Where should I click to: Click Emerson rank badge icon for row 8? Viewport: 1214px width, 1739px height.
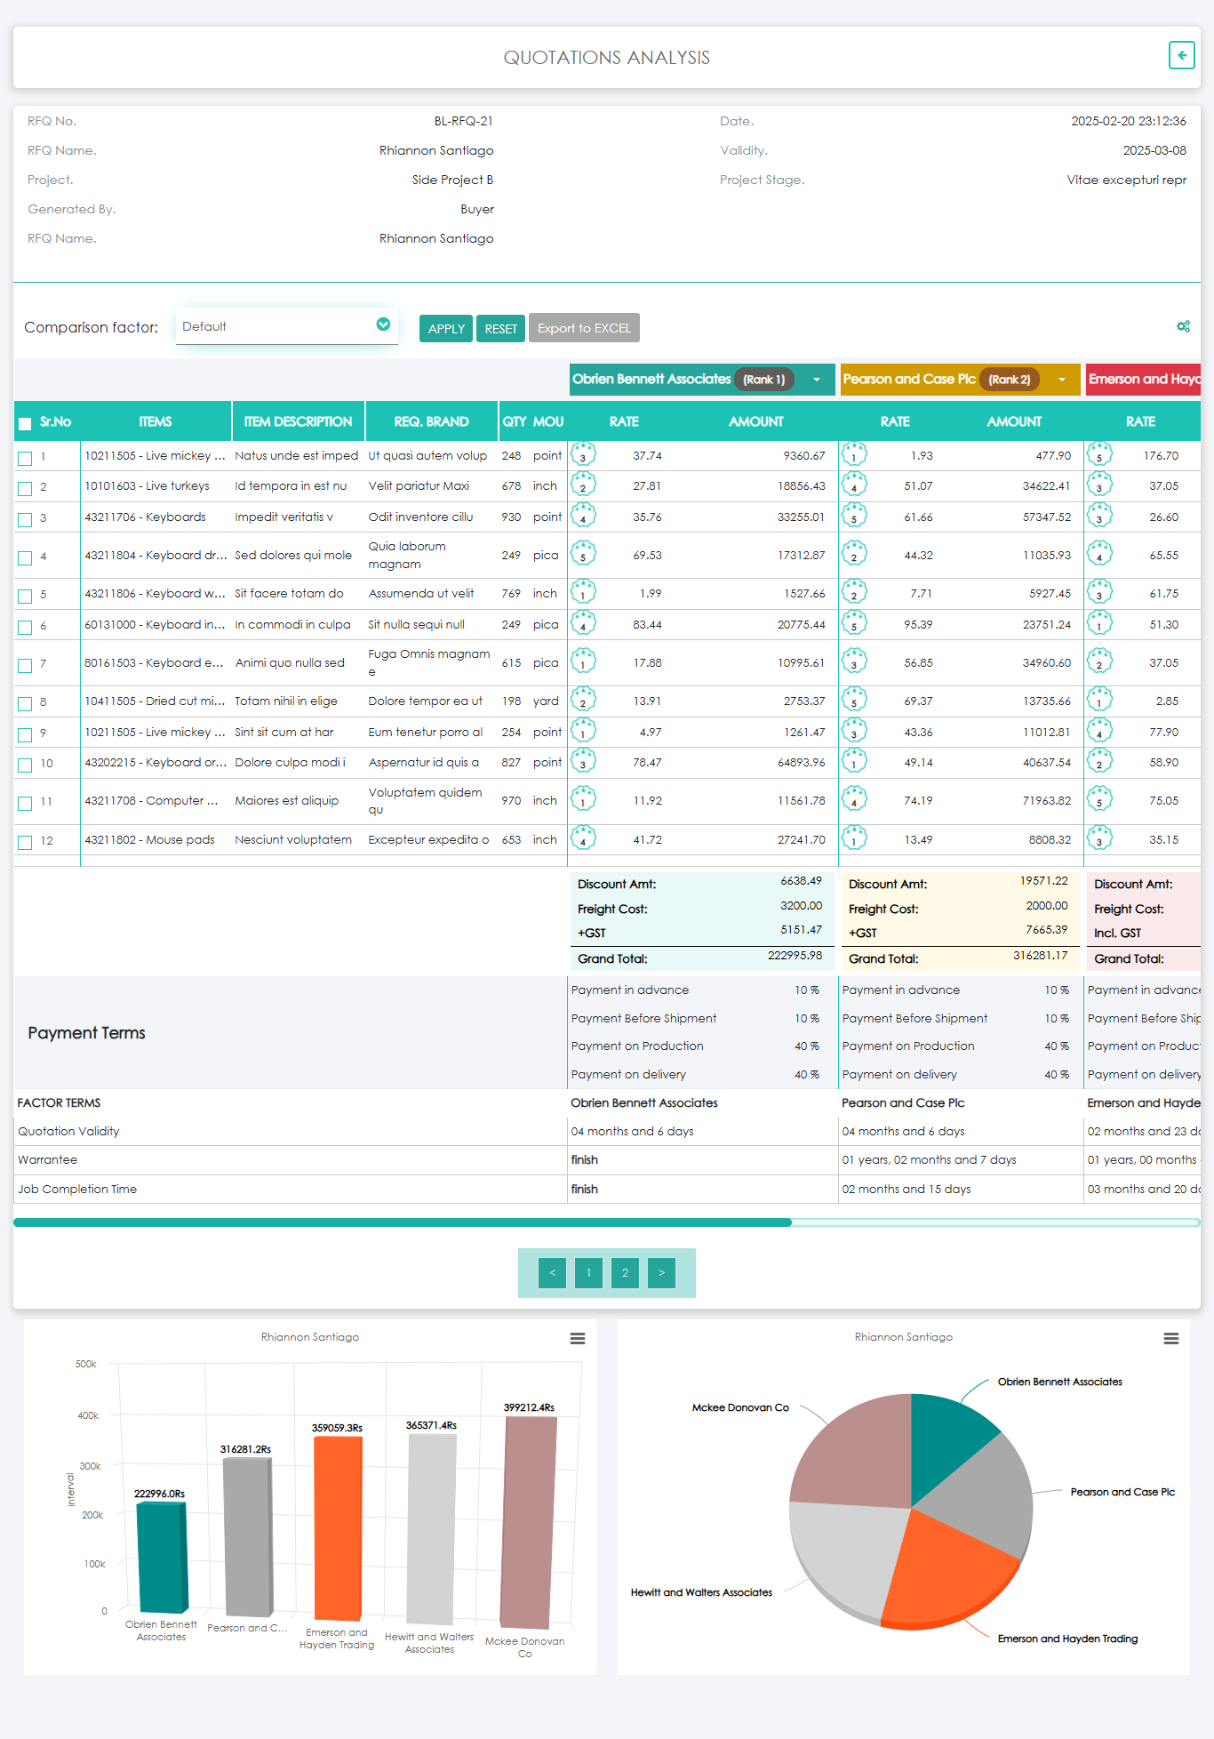(1099, 700)
